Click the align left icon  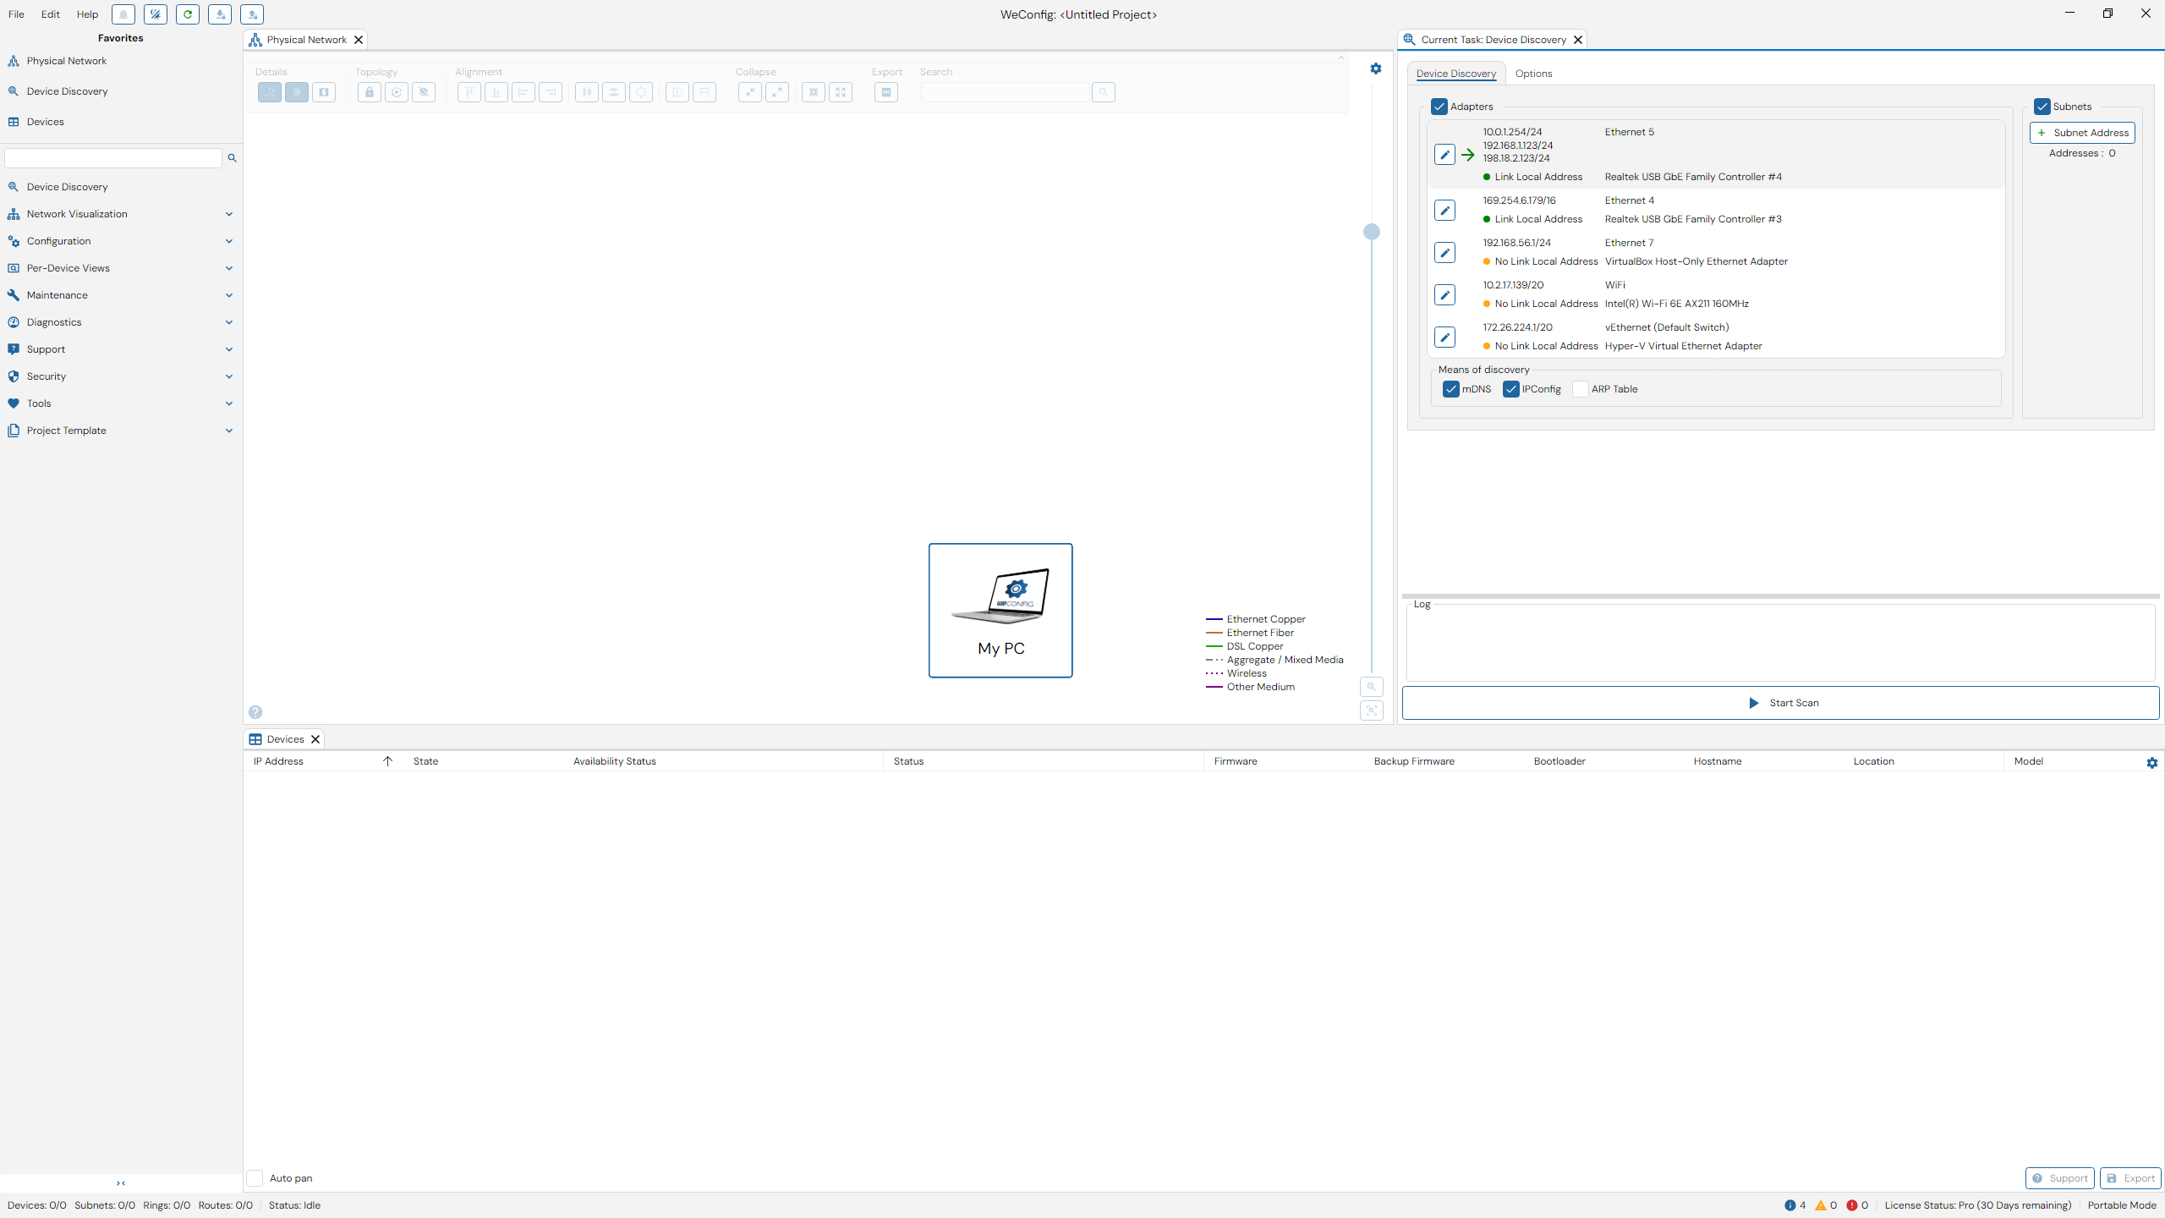(x=523, y=92)
